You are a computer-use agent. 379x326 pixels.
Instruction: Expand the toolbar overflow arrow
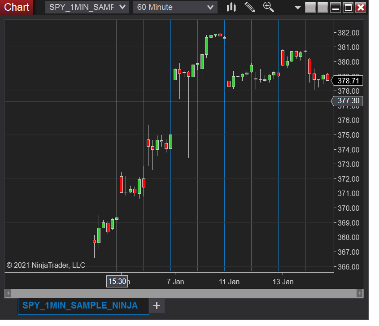297,8
